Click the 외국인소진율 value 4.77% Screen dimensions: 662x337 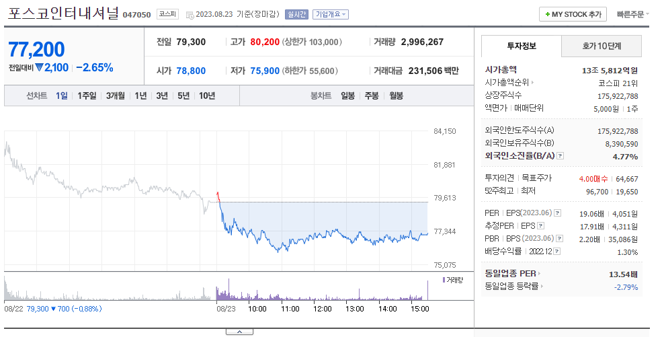tap(625, 157)
